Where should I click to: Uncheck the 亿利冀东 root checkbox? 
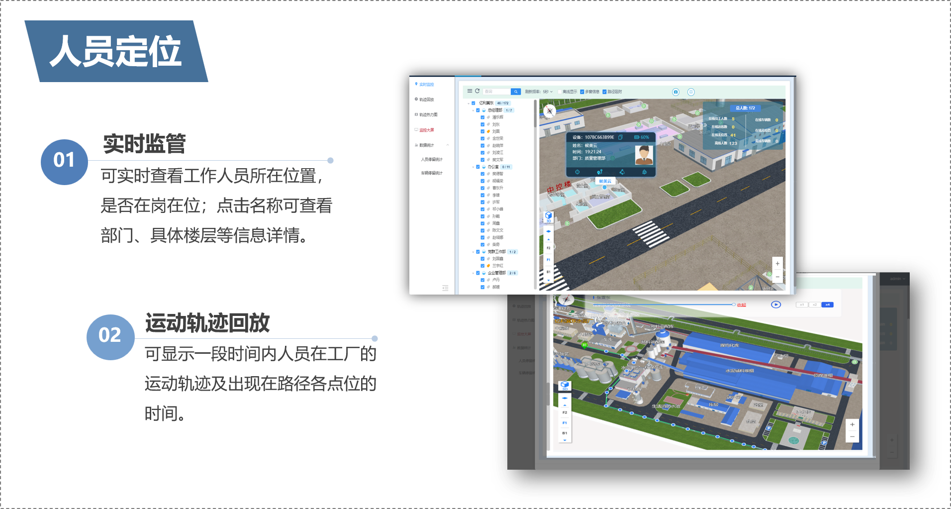click(474, 103)
